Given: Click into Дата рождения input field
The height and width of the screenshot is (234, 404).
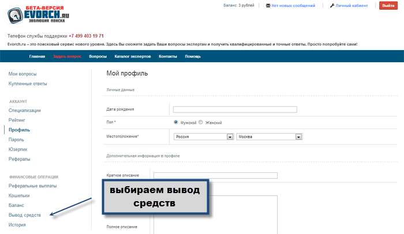Looking at the screenshot, I should [235, 110].
